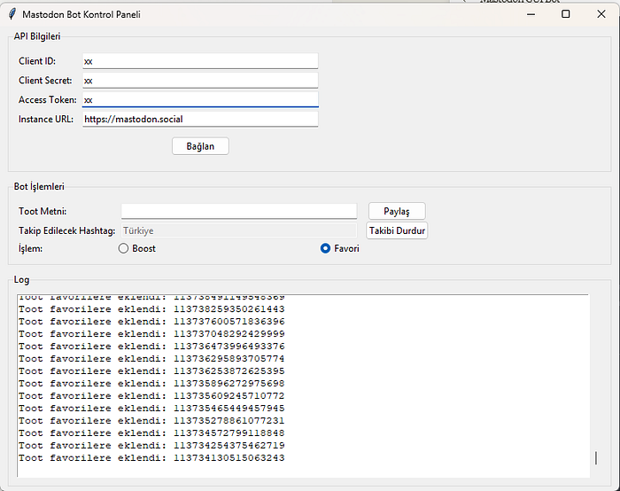This screenshot has width=620, height=491.
Task: Click log line ending in 113738259350261443
Action: pyautogui.click(x=151, y=309)
